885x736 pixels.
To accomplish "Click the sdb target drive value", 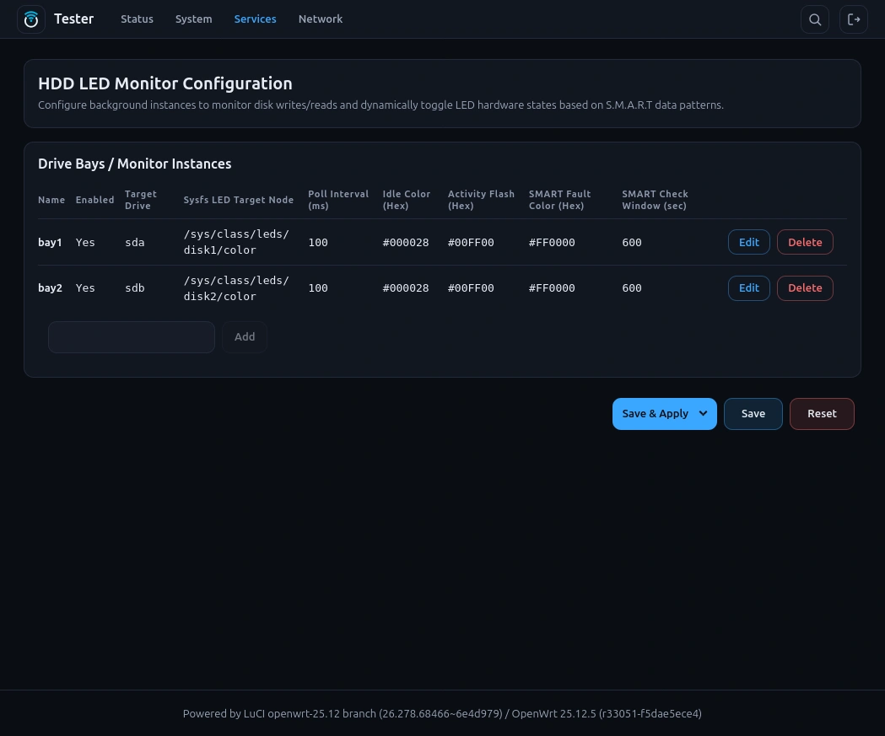I will click(135, 288).
